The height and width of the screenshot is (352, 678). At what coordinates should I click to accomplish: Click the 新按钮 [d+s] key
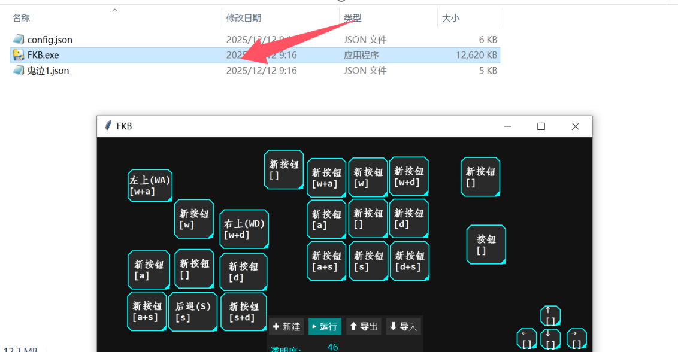(x=409, y=261)
